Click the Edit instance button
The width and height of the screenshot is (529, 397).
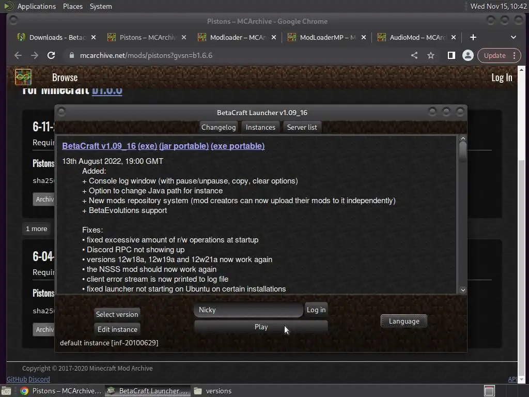coord(117,329)
